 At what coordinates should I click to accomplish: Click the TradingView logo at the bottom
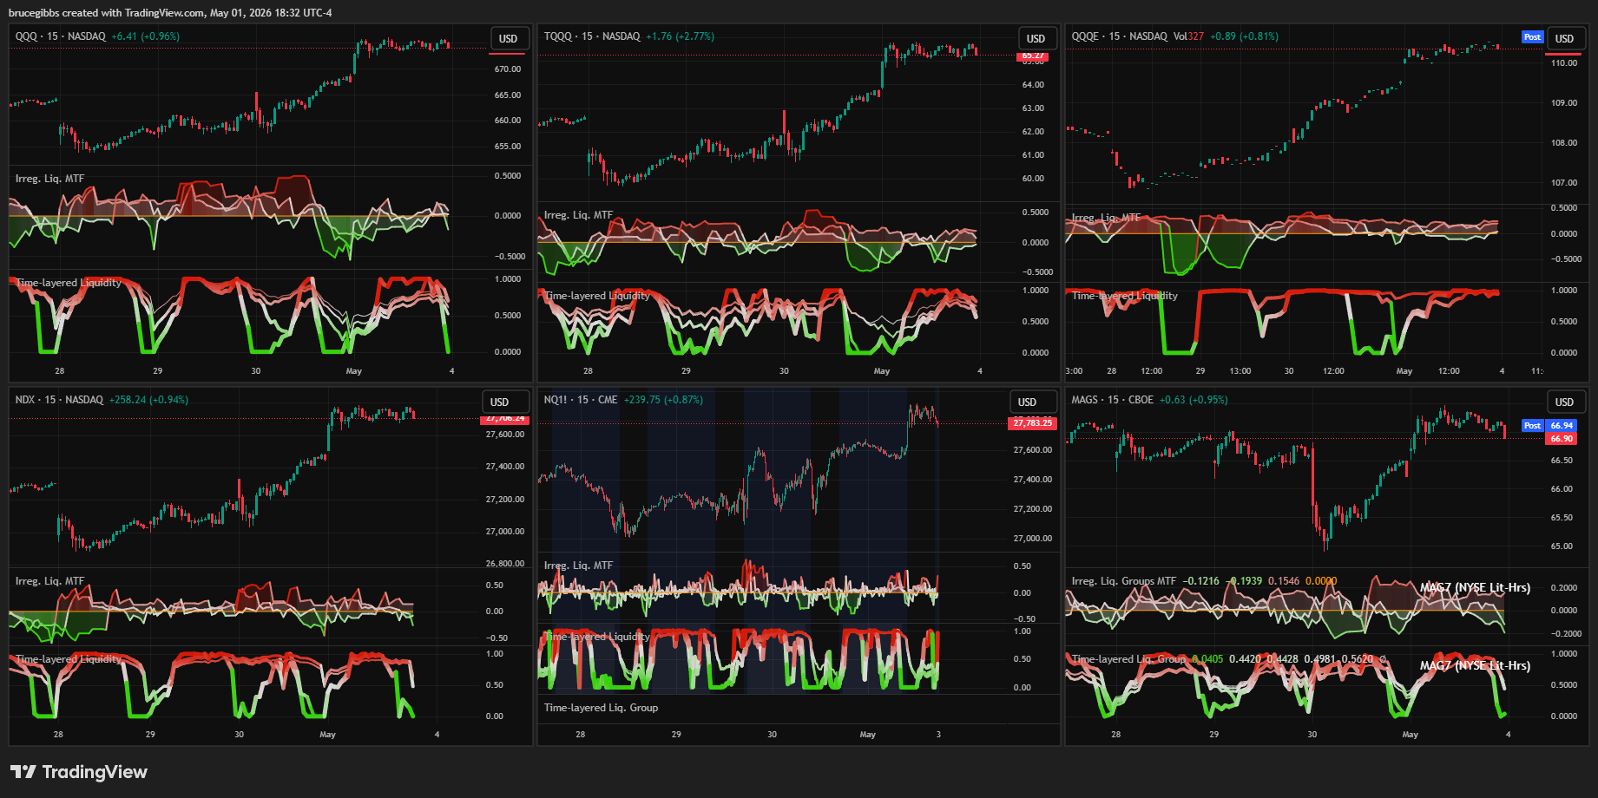[x=79, y=772]
